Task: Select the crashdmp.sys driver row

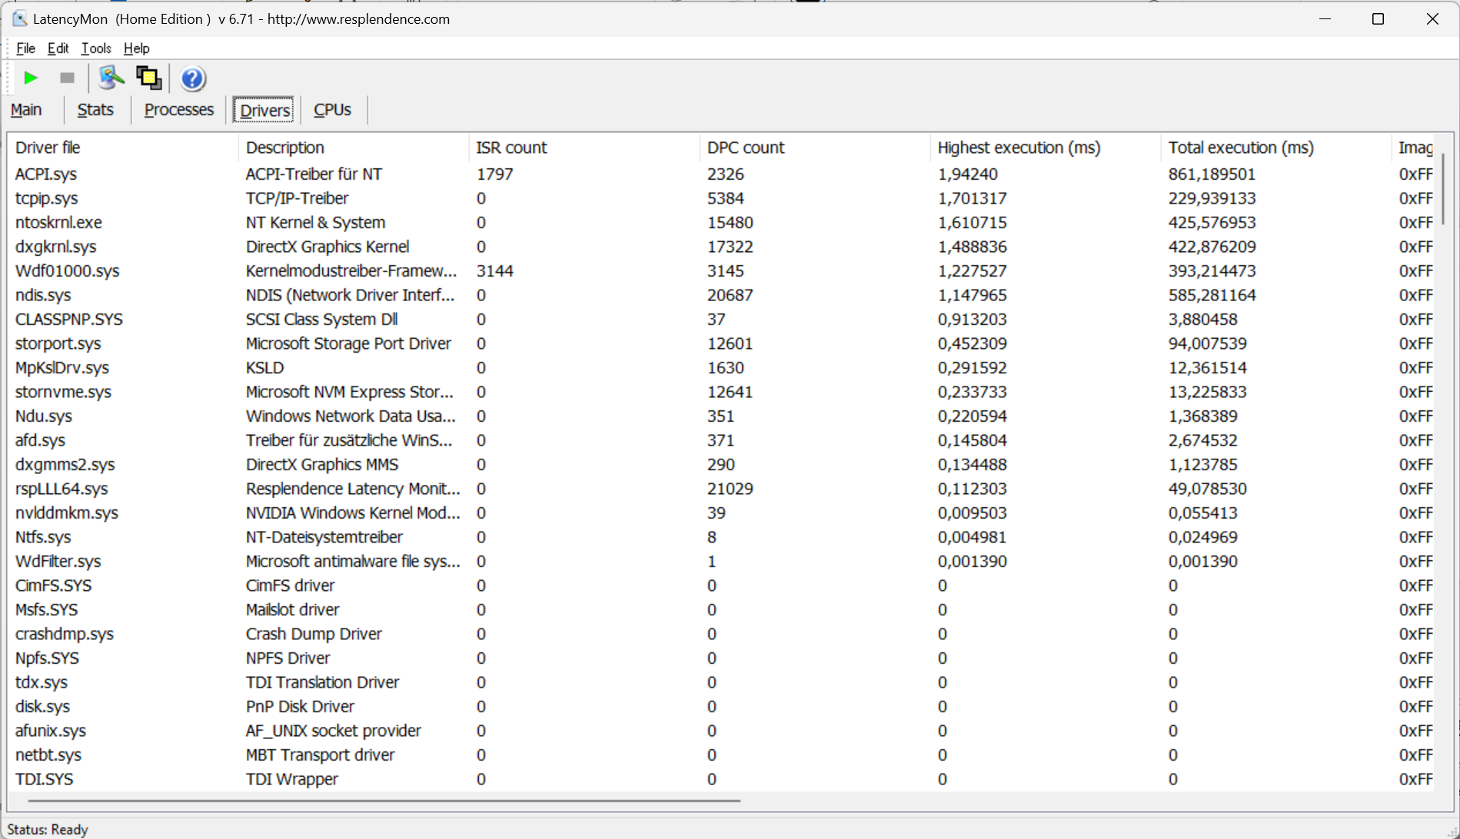Action: pyautogui.click(x=721, y=634)
